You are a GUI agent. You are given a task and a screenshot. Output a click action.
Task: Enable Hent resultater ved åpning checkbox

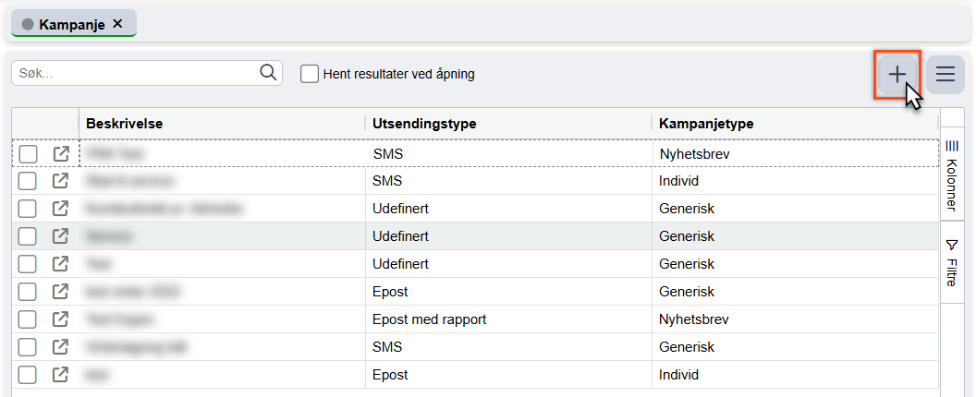310,74
